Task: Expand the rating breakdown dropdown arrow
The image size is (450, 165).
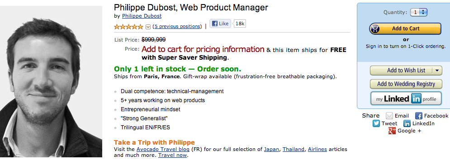Action: [148, 27]
